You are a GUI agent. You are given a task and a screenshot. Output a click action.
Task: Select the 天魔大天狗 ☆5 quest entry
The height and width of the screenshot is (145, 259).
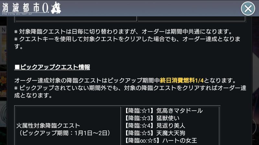coord(155,133)
